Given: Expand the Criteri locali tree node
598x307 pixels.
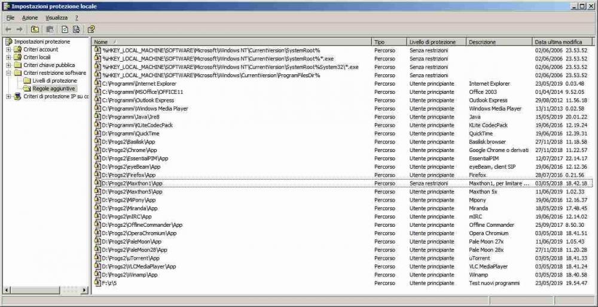Looking at the screenshot, I should click(x=8, y=57).
